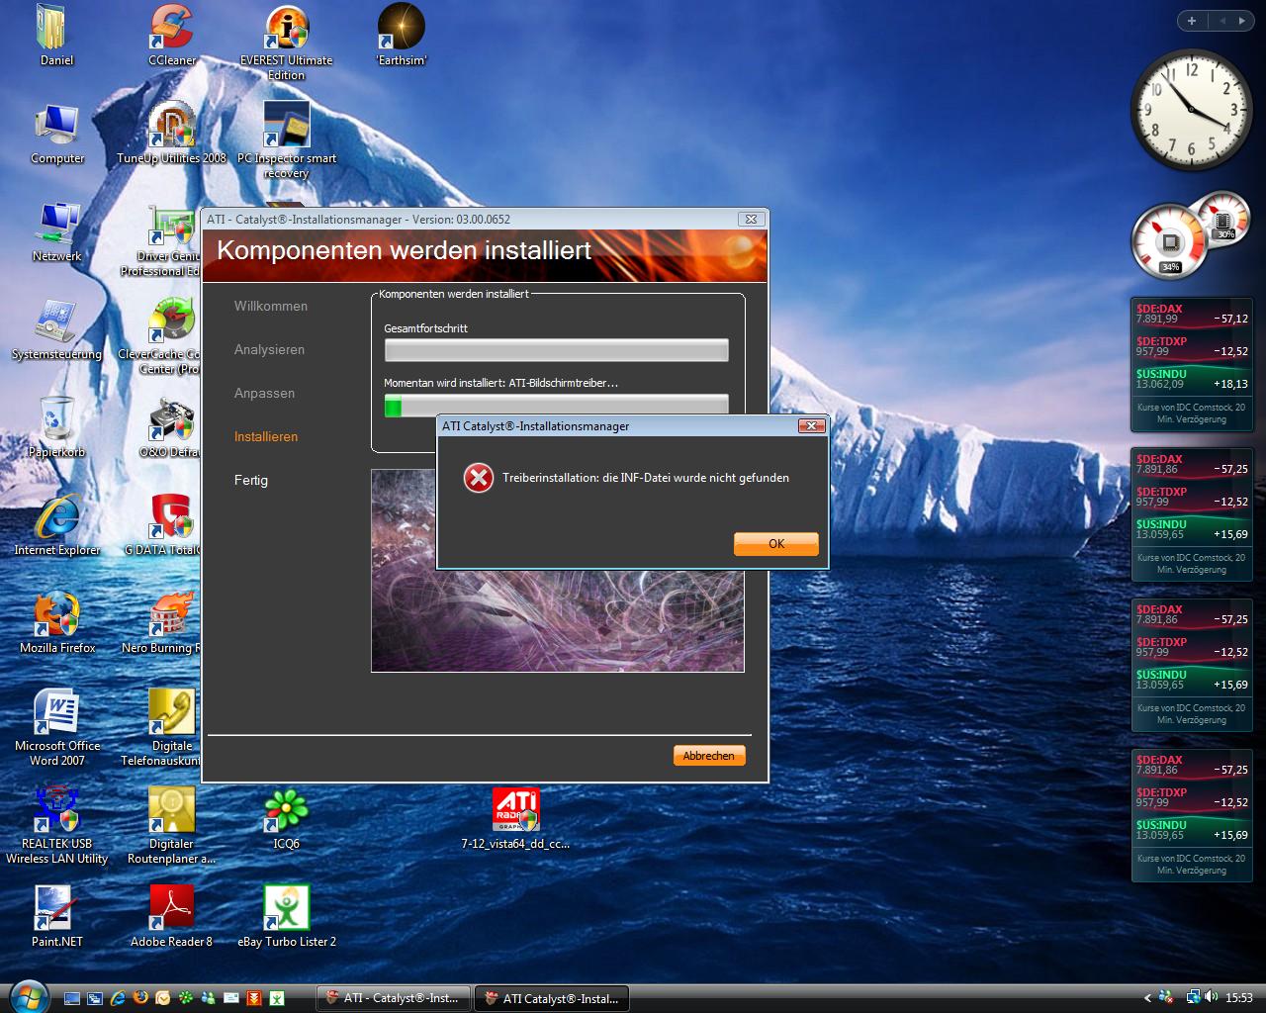Select the Willkommen step in the installer sidebar
The width and height of the screenshot is (1266, 1013).
[270, 306]
